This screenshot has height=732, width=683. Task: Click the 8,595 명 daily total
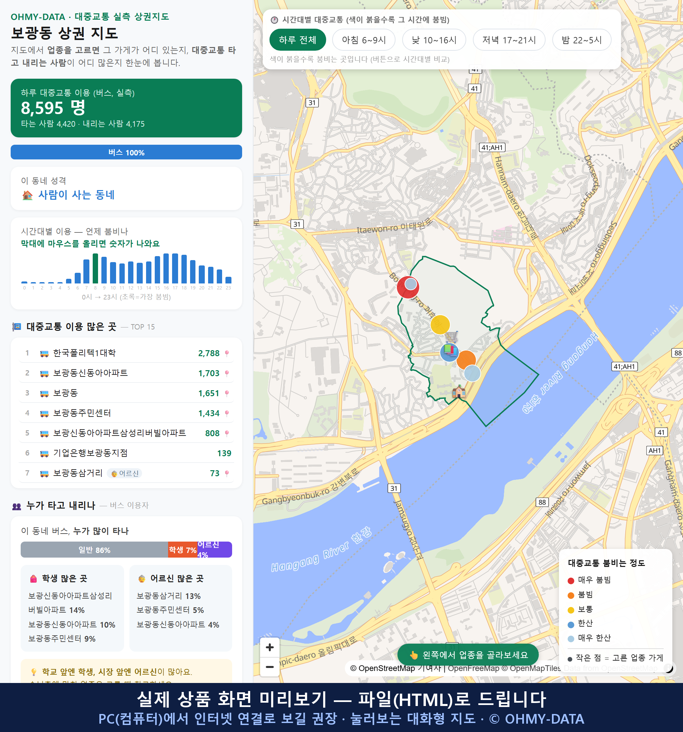(53, 108)
